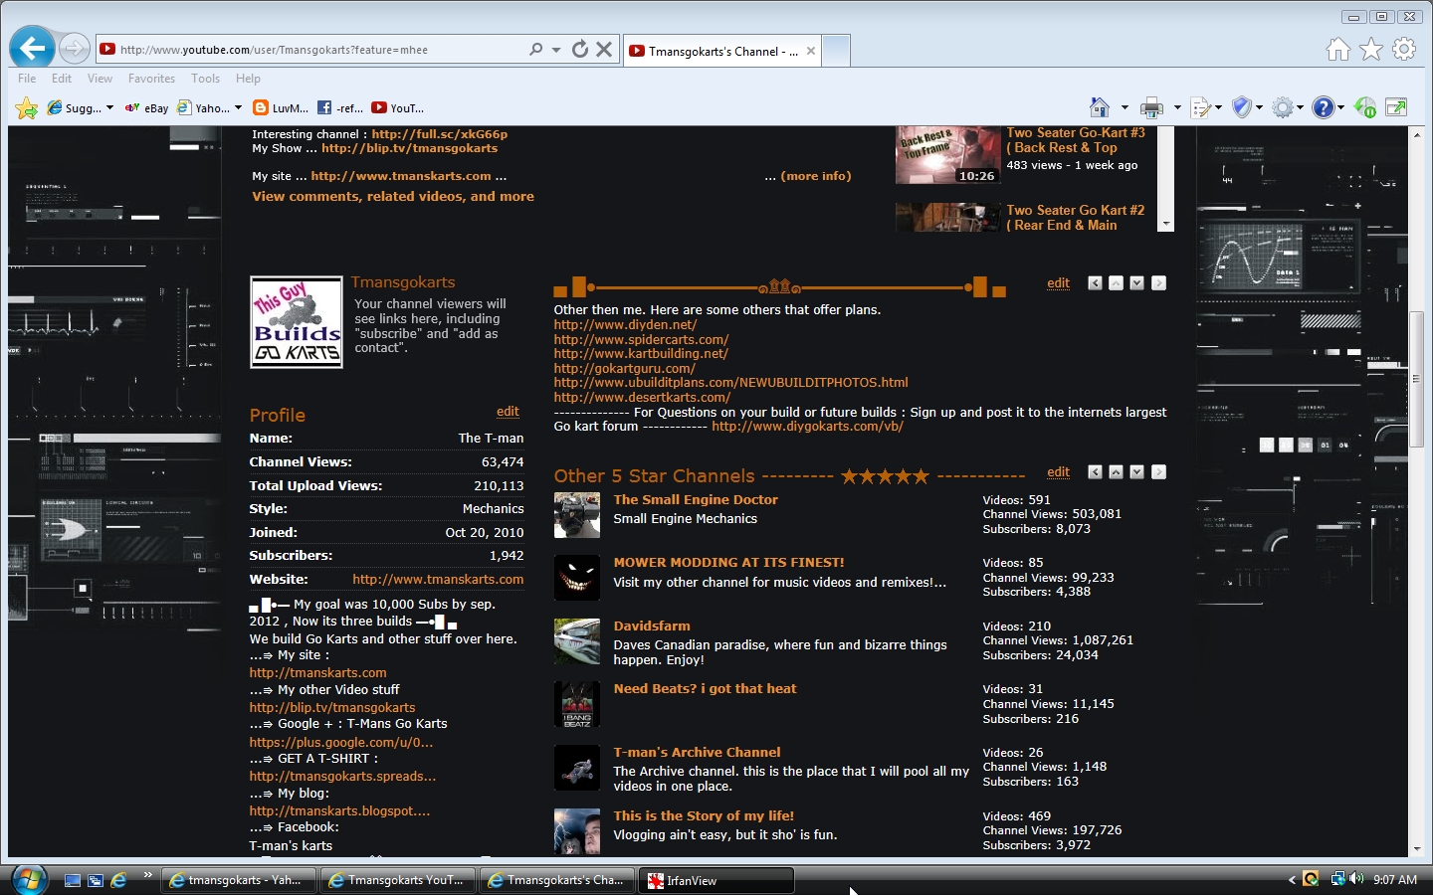Click the command bar Tools gear
The height and width of the screenshot is (895, 1433).
coord(1283,107)
